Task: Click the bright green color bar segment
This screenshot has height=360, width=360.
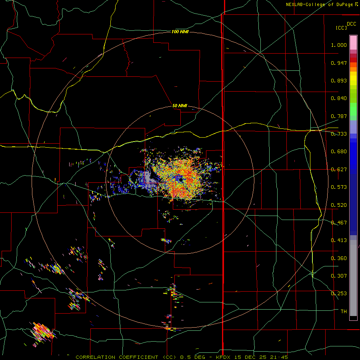Action: click(353, 109)
